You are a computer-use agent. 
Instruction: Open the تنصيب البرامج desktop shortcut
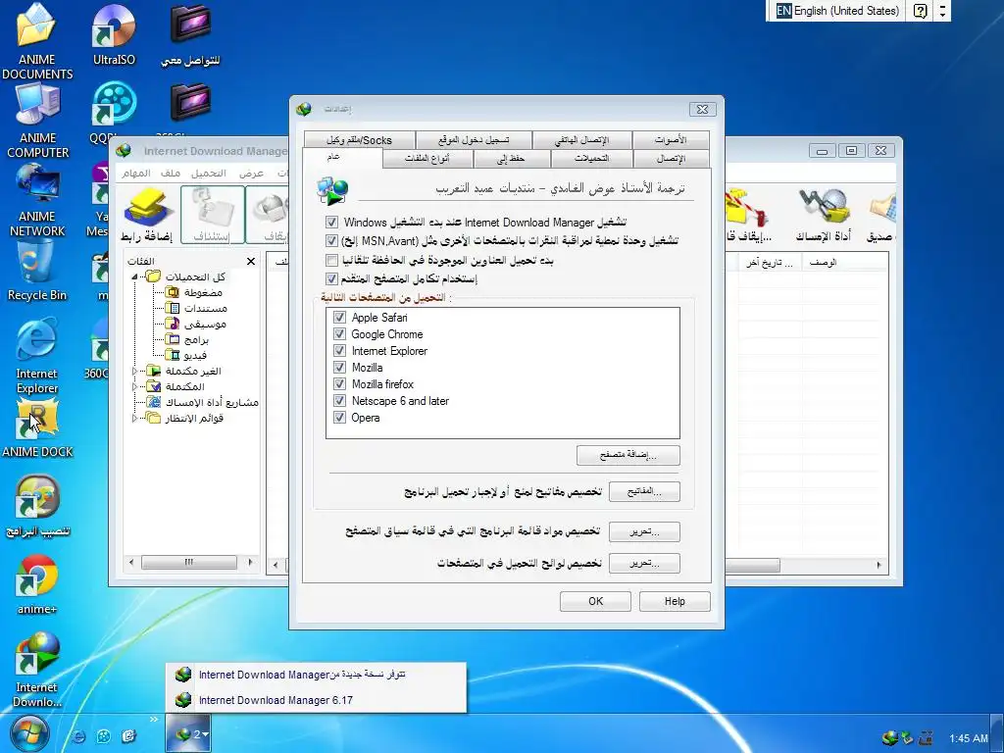click(37, 496)
